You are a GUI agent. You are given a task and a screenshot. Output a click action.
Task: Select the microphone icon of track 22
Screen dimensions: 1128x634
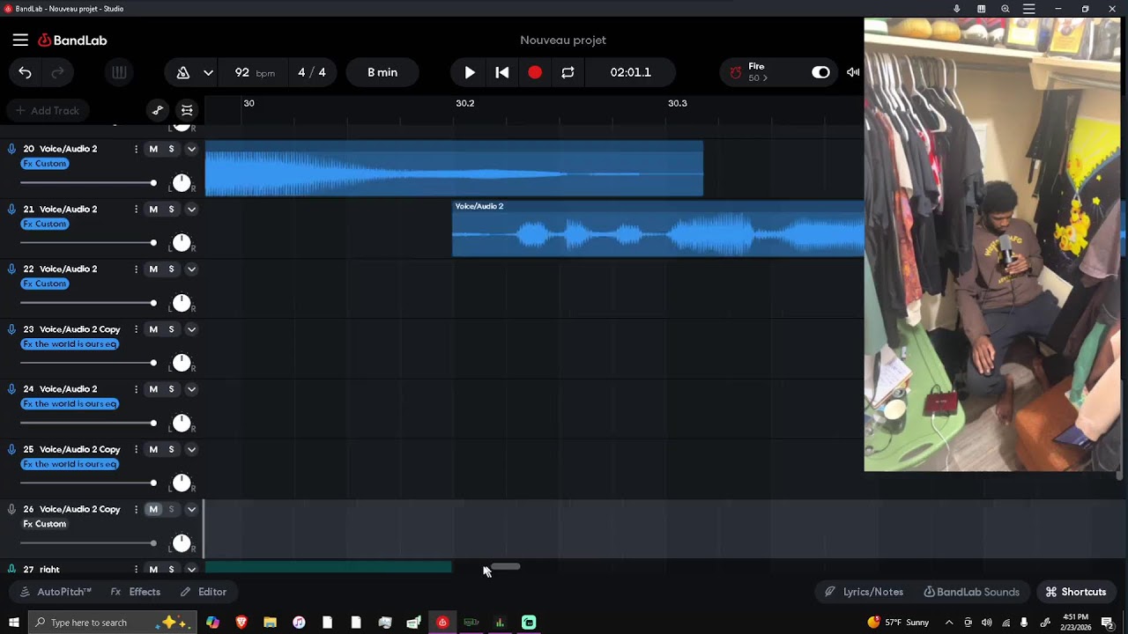(x=11, y=269)
